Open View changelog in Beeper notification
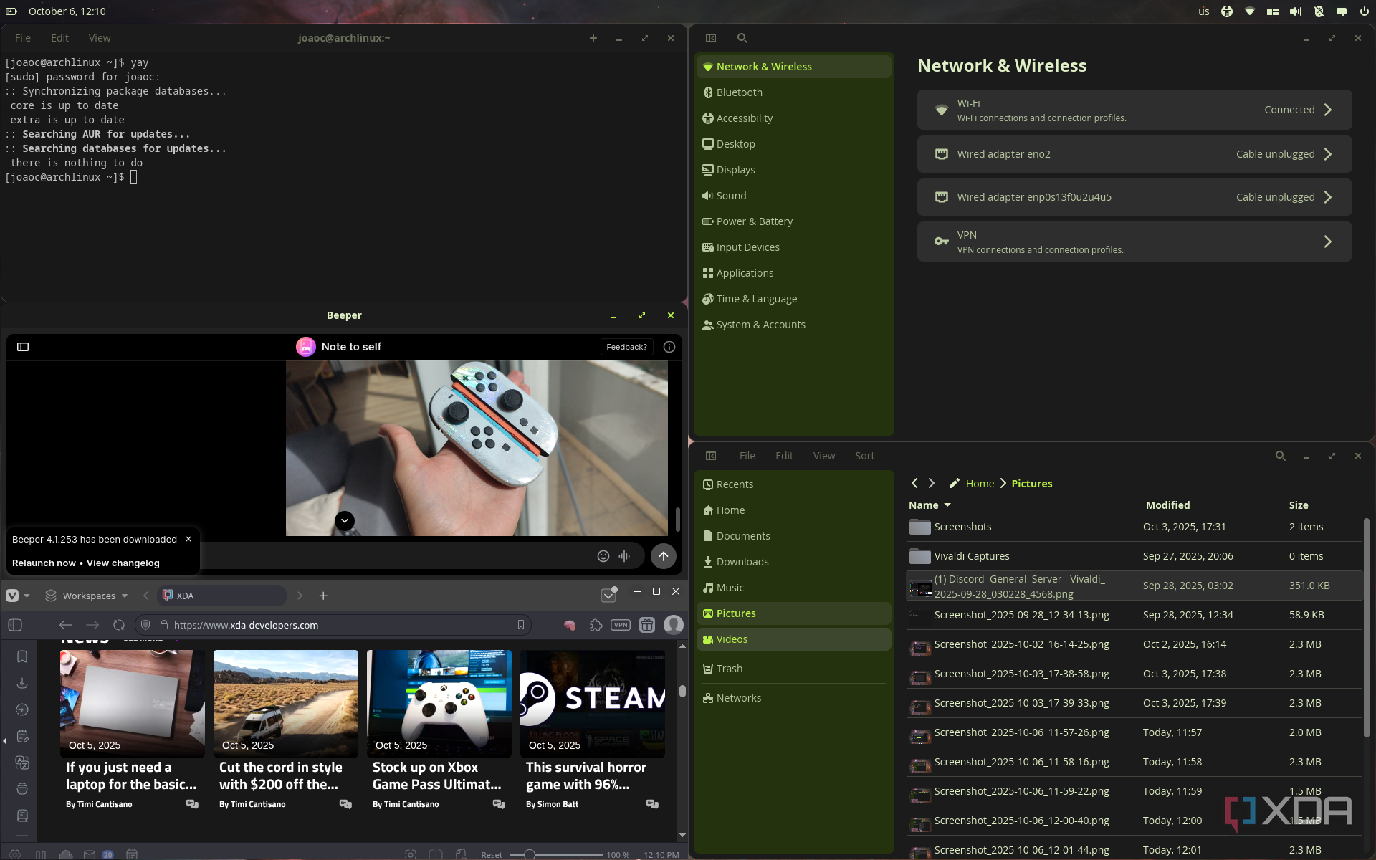Image resolution: width=1376 pixels, height=860 pixels. tap(123, 563)
